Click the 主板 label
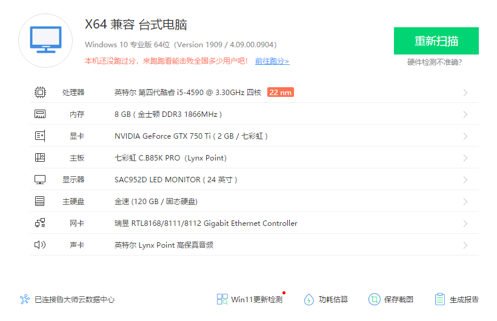Screen dimensions: 497x321 pyautogui.click(x=77, y=158)
